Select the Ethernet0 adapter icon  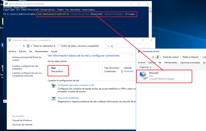144,76
